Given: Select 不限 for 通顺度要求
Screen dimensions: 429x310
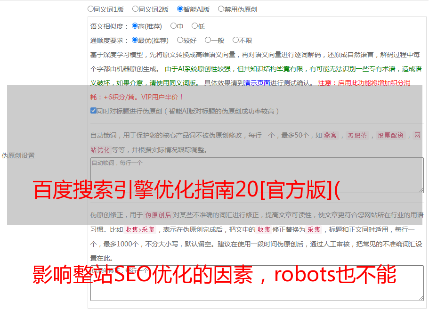Looking at the screenshot, I should [235, 40].
